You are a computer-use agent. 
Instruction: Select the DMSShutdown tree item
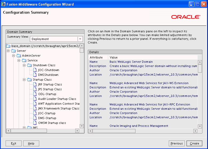coord(48,75)
